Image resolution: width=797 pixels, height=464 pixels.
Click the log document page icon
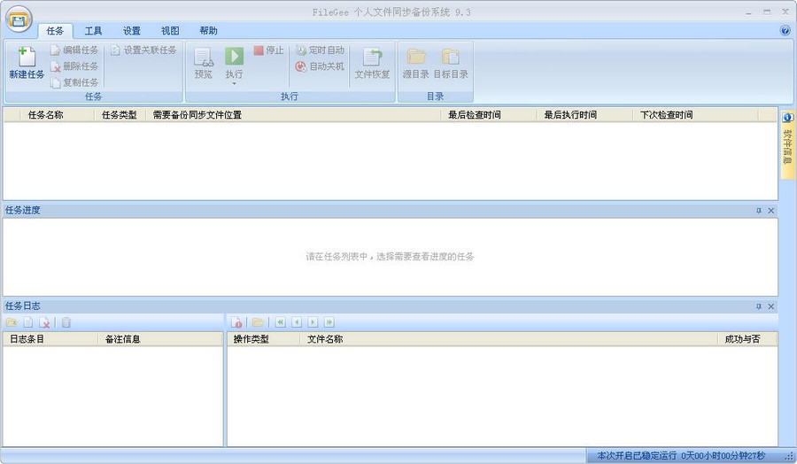point(28,322)
